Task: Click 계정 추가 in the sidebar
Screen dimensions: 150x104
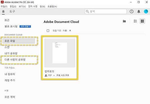Action: (x=10, y=80)
